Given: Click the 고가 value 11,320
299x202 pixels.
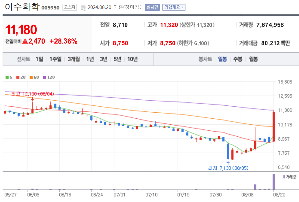Looking at the screenshot, I should 169,25.
